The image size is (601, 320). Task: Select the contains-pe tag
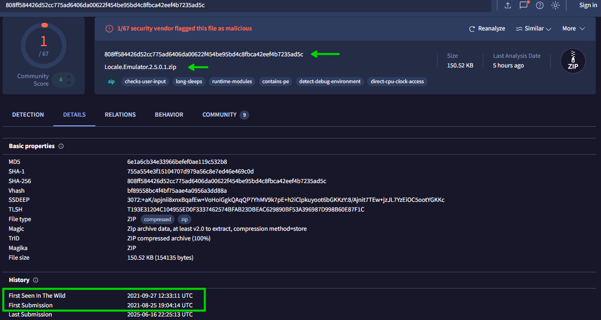point(276,82)
